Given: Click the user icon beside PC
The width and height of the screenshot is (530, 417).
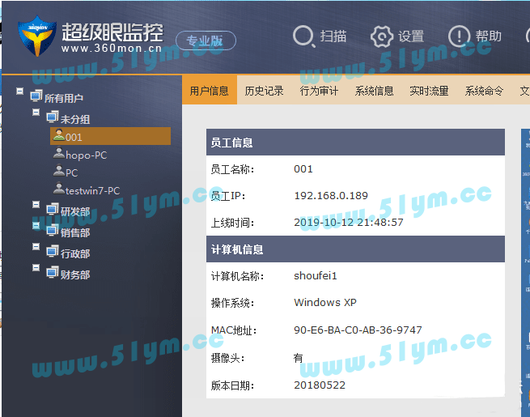Looking at the screenshot, I should 59,170.
